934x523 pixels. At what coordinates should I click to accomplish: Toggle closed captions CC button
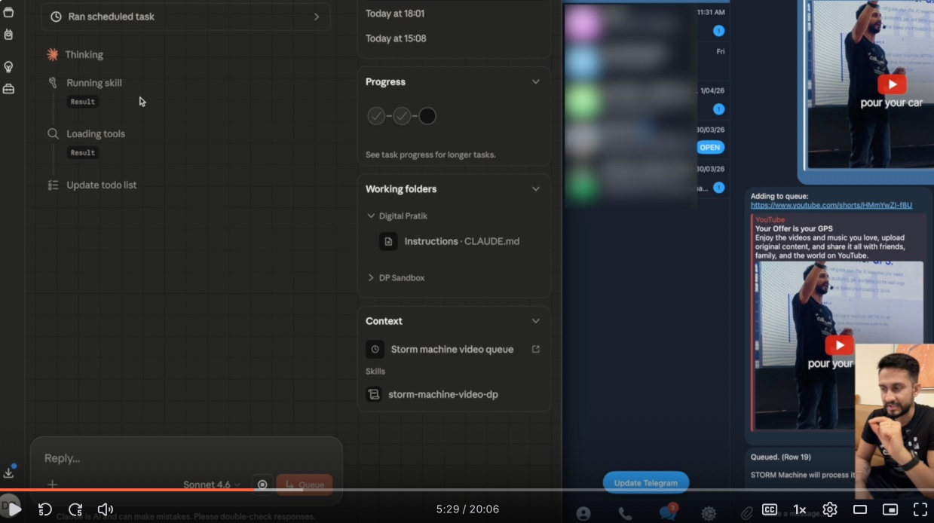pyautogui.click(x=770, y=509)
